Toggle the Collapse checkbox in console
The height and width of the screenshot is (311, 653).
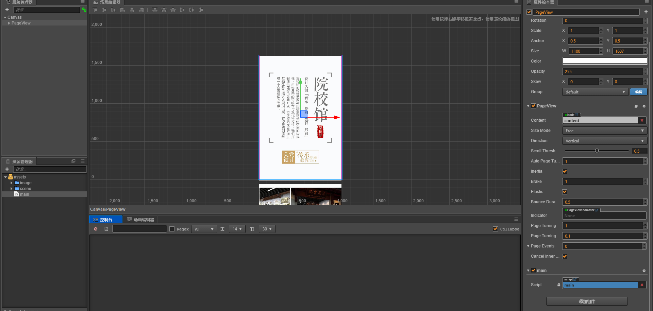pos(495,229)
